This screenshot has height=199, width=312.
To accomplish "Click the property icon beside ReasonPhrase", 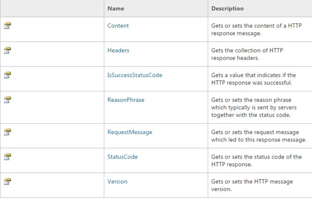I will pos(7,100).
